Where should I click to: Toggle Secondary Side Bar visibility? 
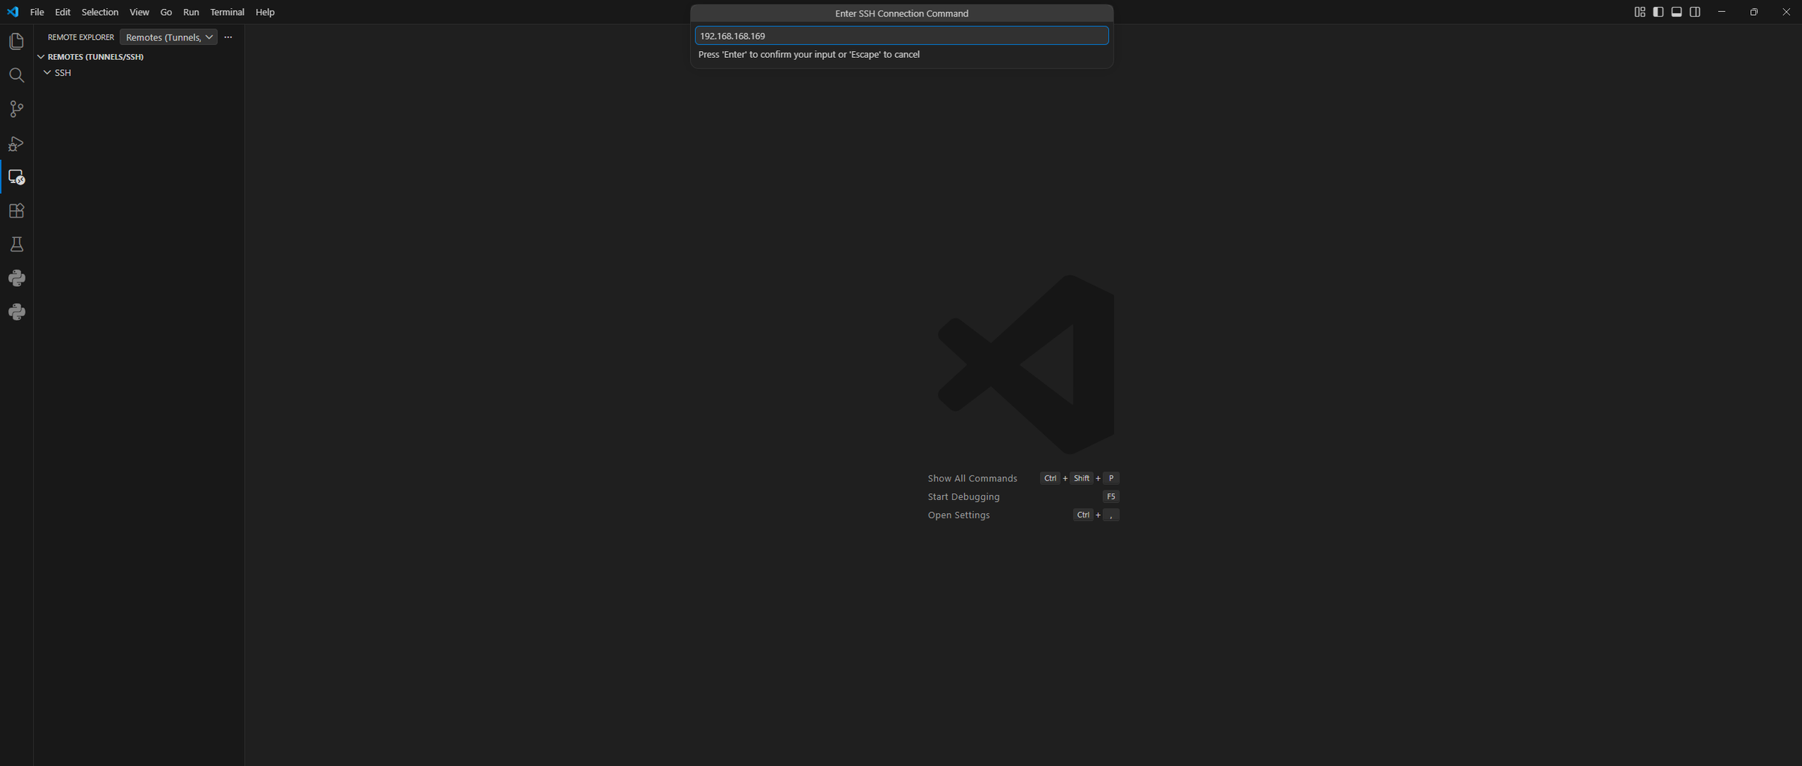[x=1695, y=12]
